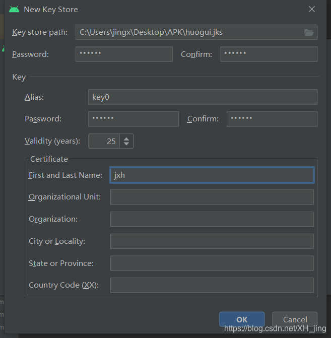
Task: Click First and Last Name field
Action: click(212, 175)
